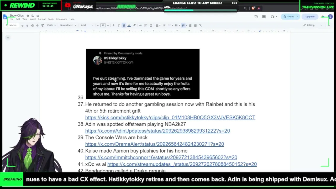Click the Brave shield icon in address bar

(253, 8)
